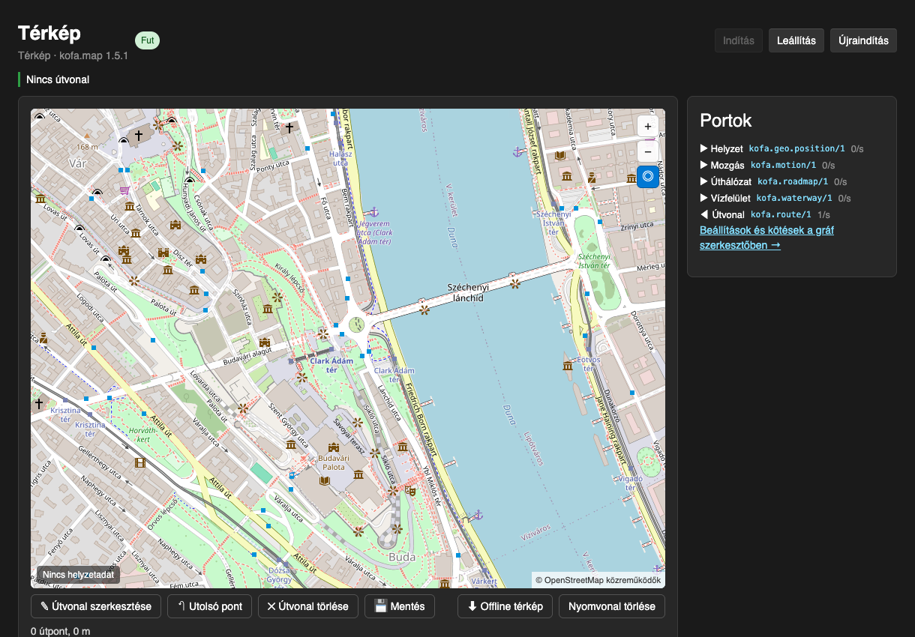Click the Nincs útvonal status message
Screen dimensions: 915x637
pyautogui.click(x=58, y=79)
